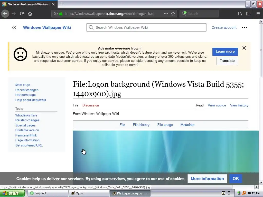263x197 pixels.
Task: Click Create account link
Action: [224, 27]
